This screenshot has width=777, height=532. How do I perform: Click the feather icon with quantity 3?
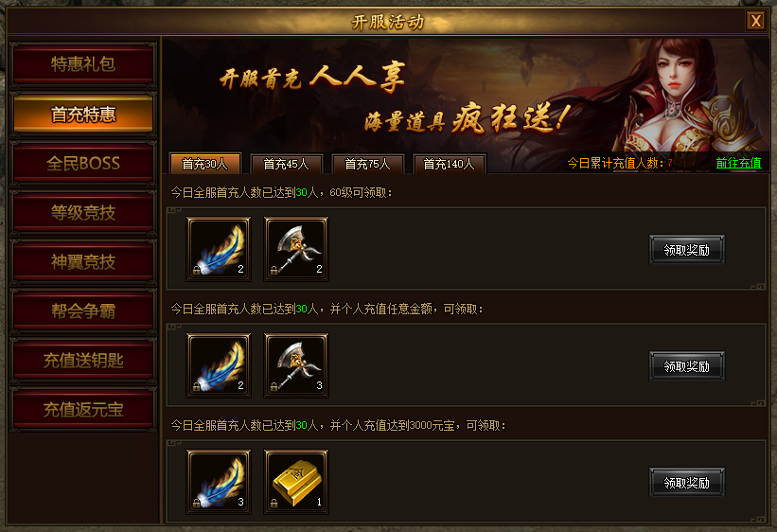tap(219, 482)
